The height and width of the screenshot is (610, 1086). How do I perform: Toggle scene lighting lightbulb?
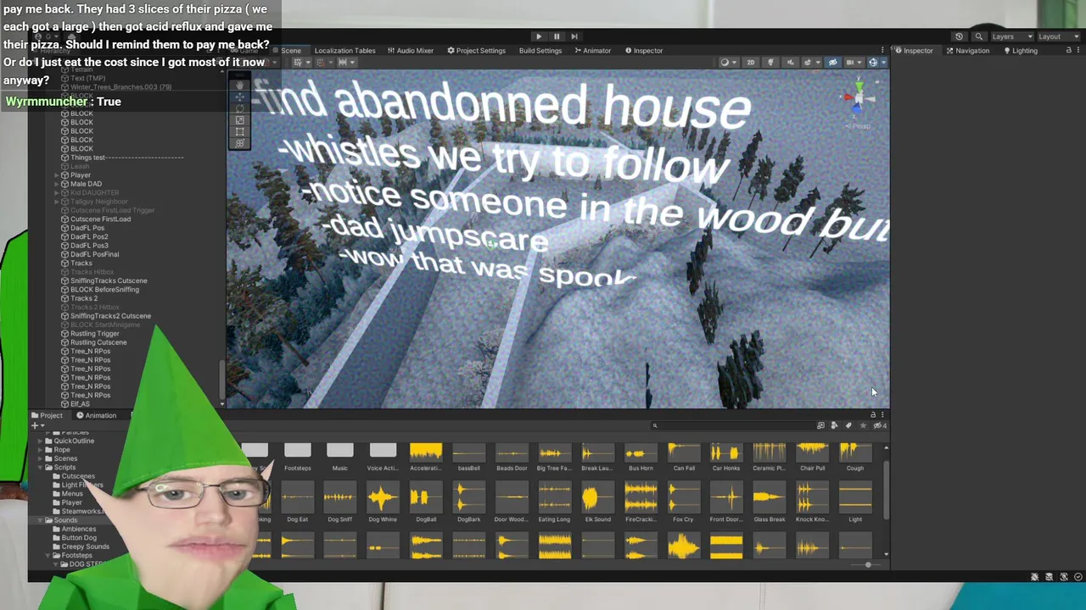pos(770,63)
